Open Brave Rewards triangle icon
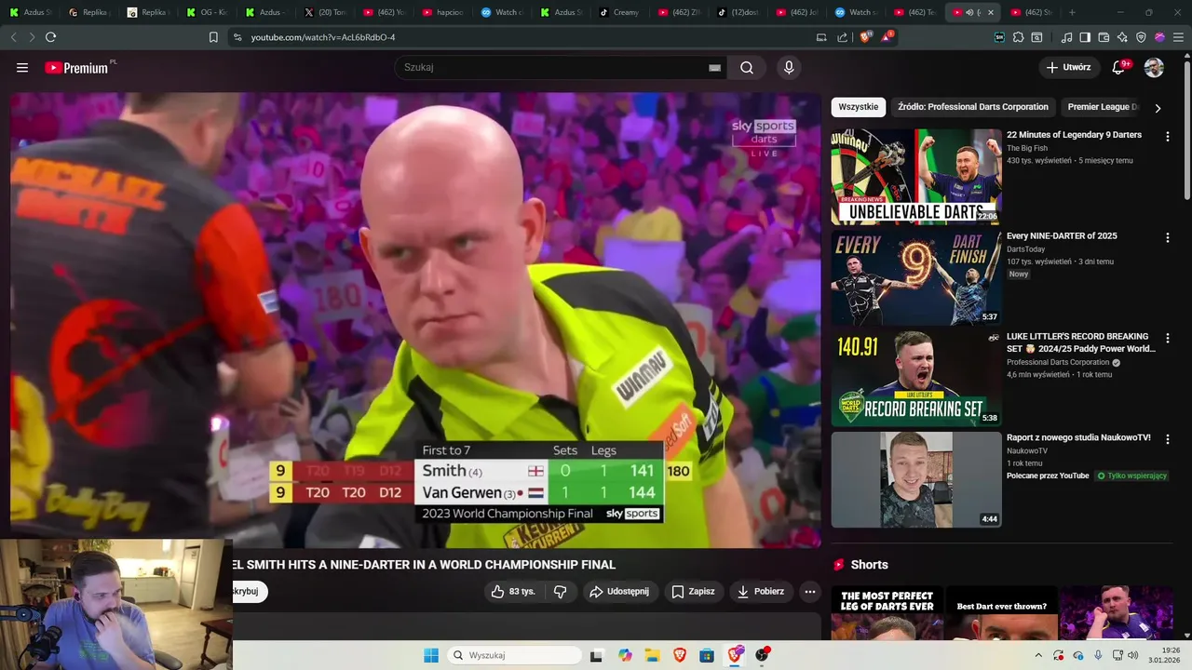The width and height of the screenshot is (1192, 670). (x=887, y=37)
